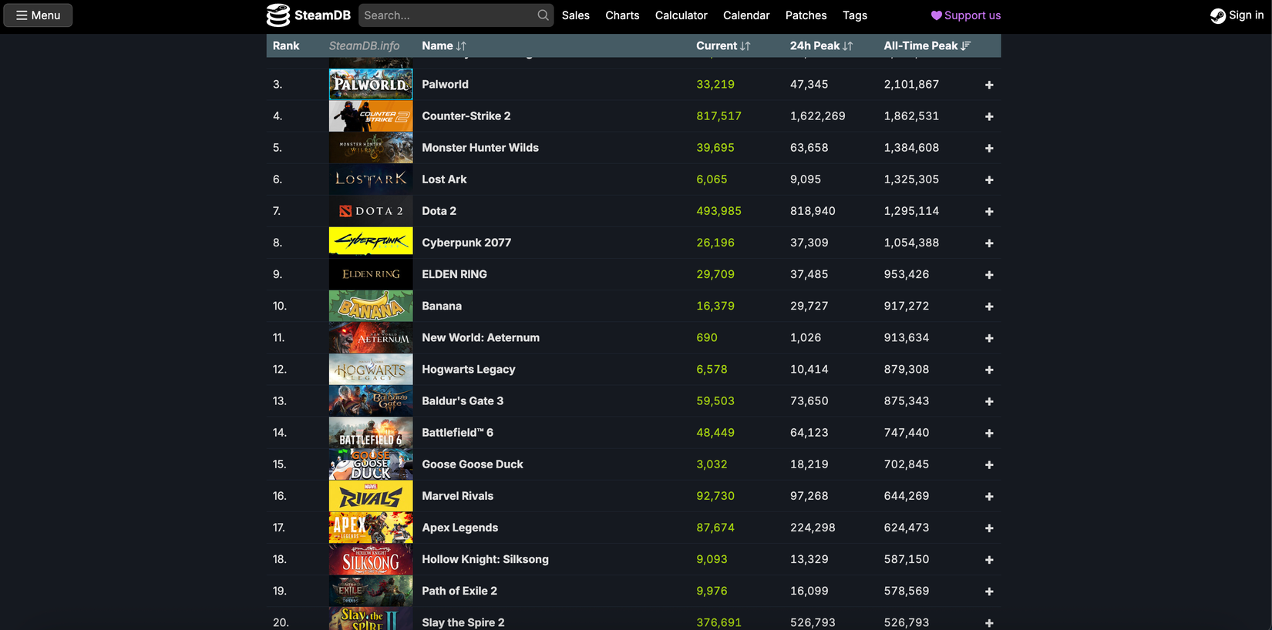Expand the Palworld row plus icon
1272x630 pixels.
pos(989,85)
